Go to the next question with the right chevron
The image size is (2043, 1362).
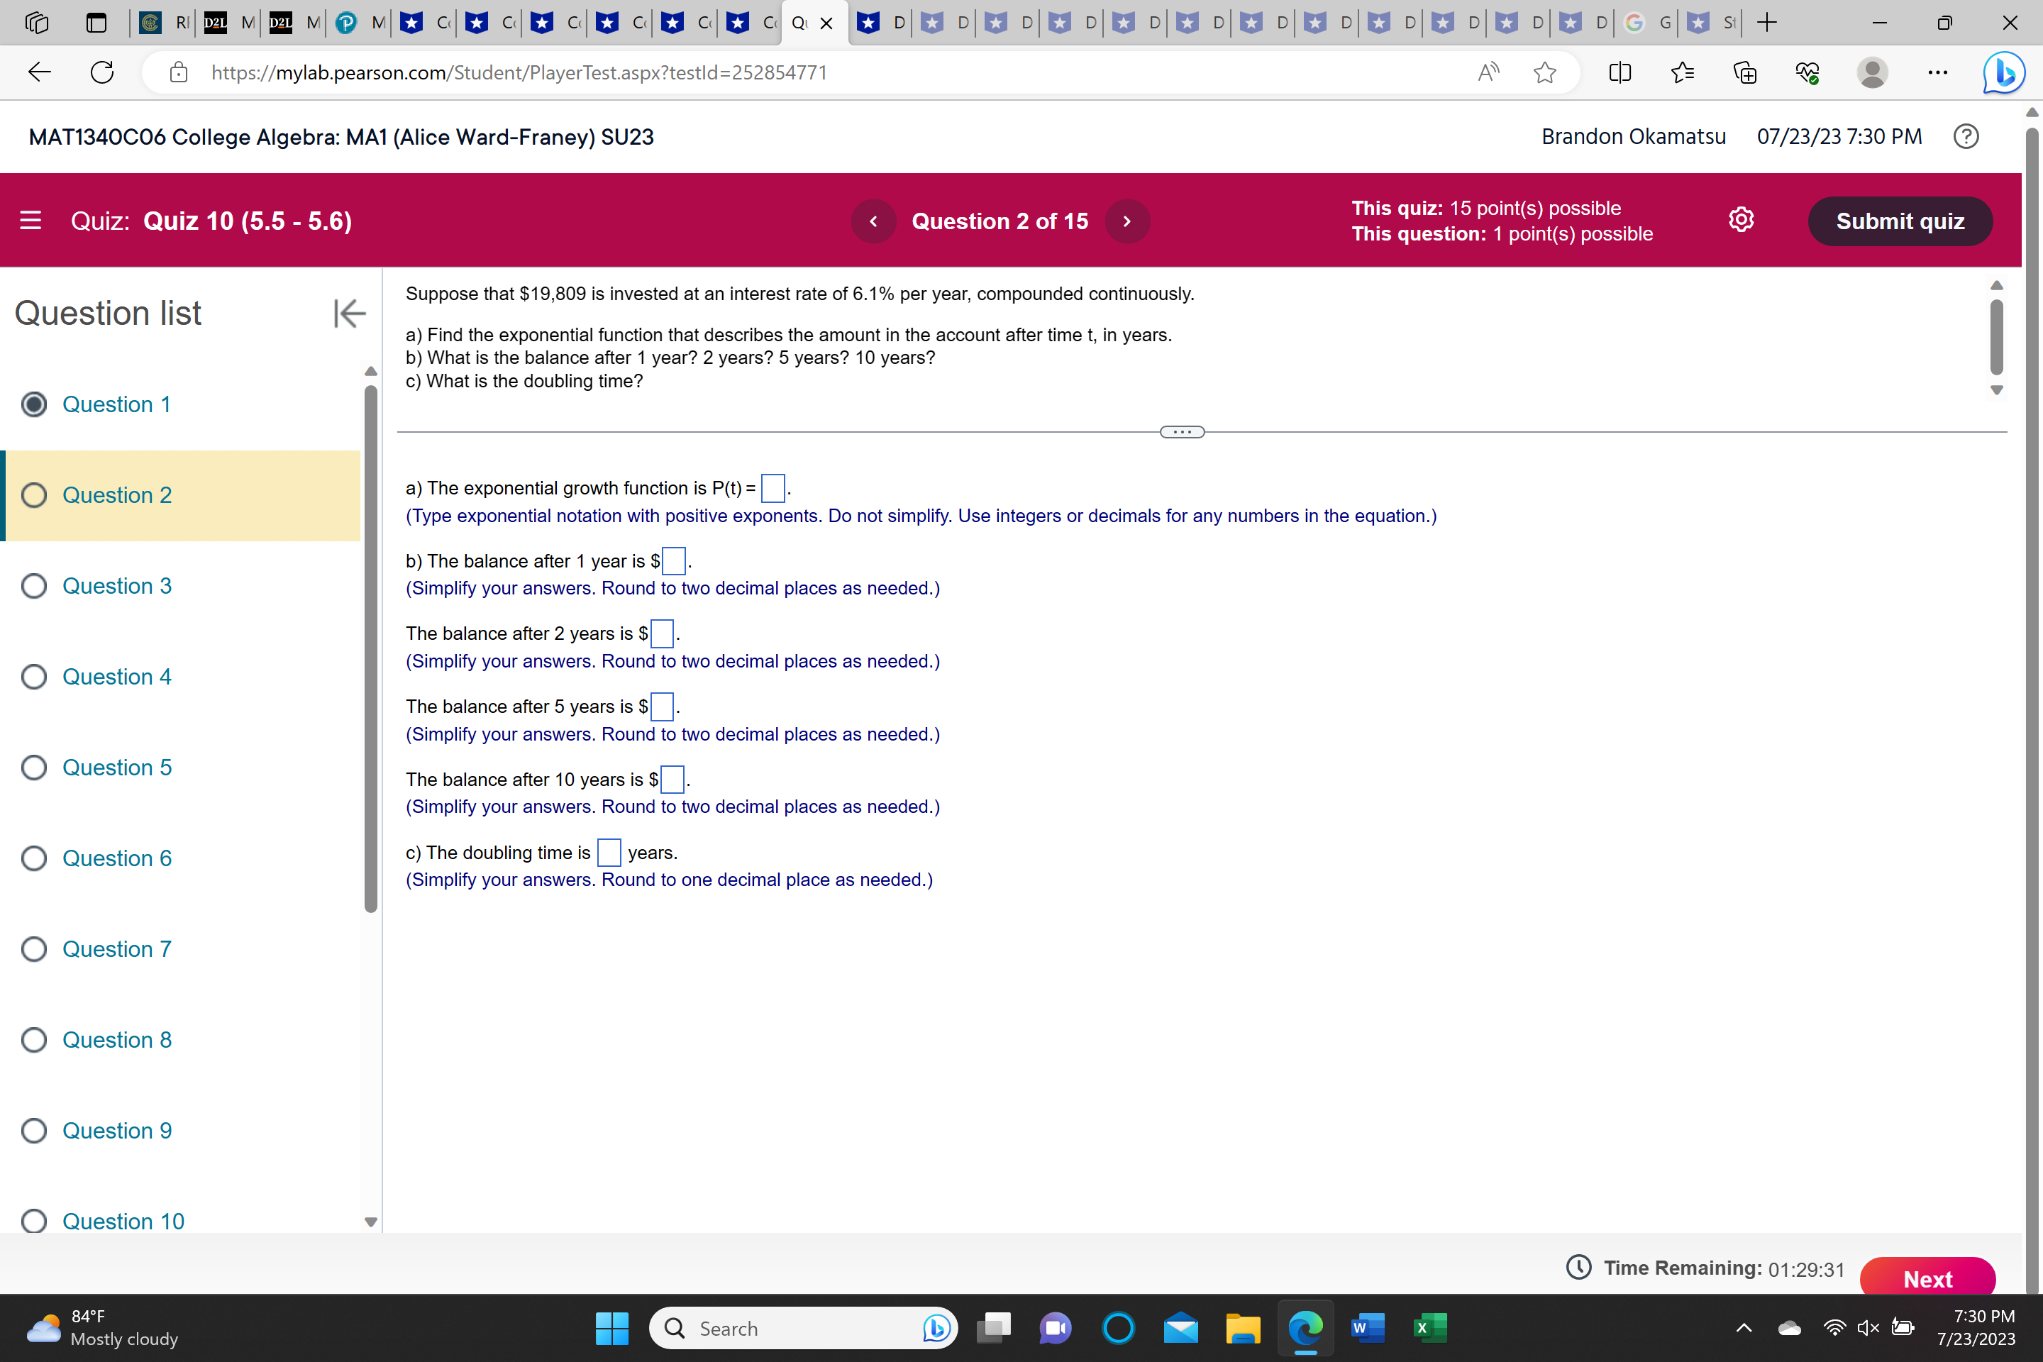click(1126, 221)
